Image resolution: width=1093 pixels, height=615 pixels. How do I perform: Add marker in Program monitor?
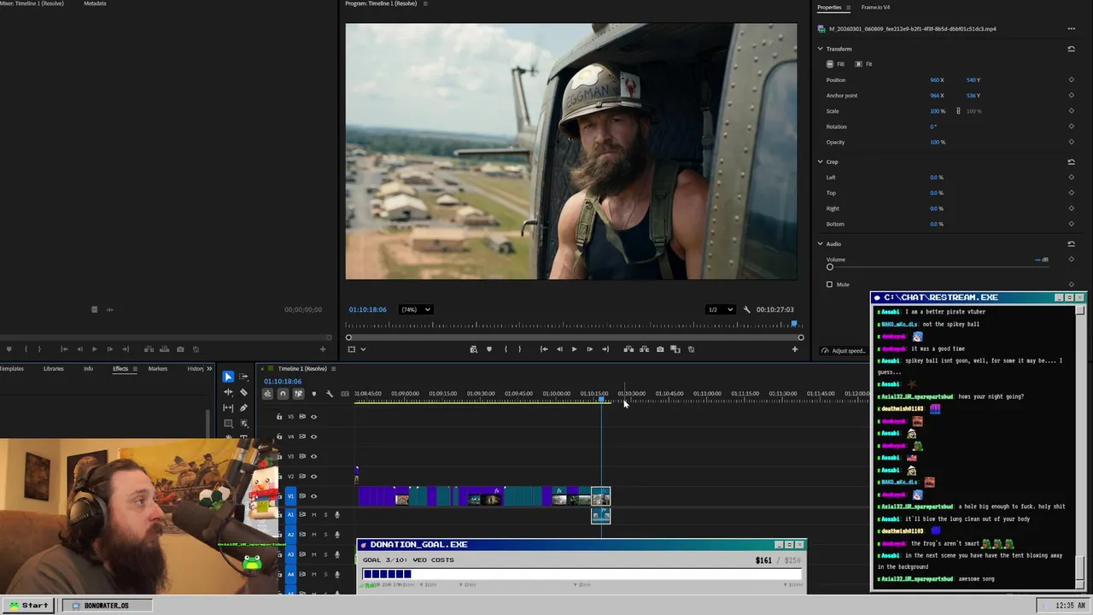tap(488, 348)
